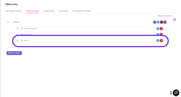Click the purple plus icon for Modulo 1
This screenshot has height=97, width=181.
click(155, 22)
